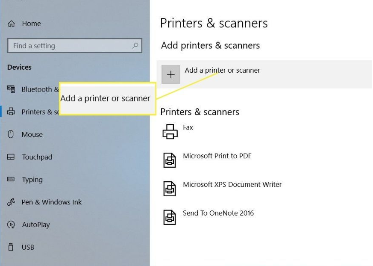Click the printer icon in the sidebar
Viewport: 373px width, 266px height.
pyautogui.click(x=12, y=112)
